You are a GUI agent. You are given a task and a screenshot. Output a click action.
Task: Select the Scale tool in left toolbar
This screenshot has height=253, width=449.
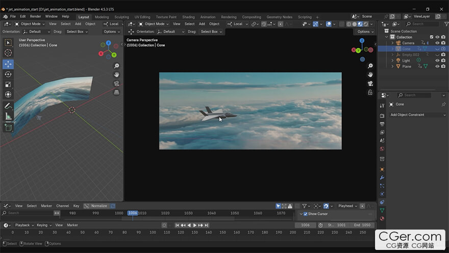pos(8,84)
